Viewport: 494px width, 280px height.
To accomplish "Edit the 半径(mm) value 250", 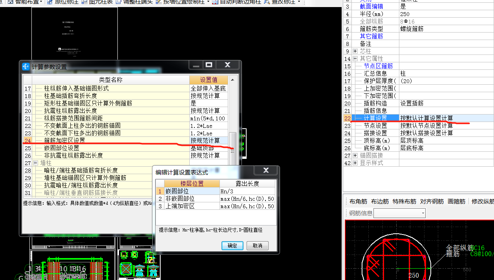I will click(446, 14).
